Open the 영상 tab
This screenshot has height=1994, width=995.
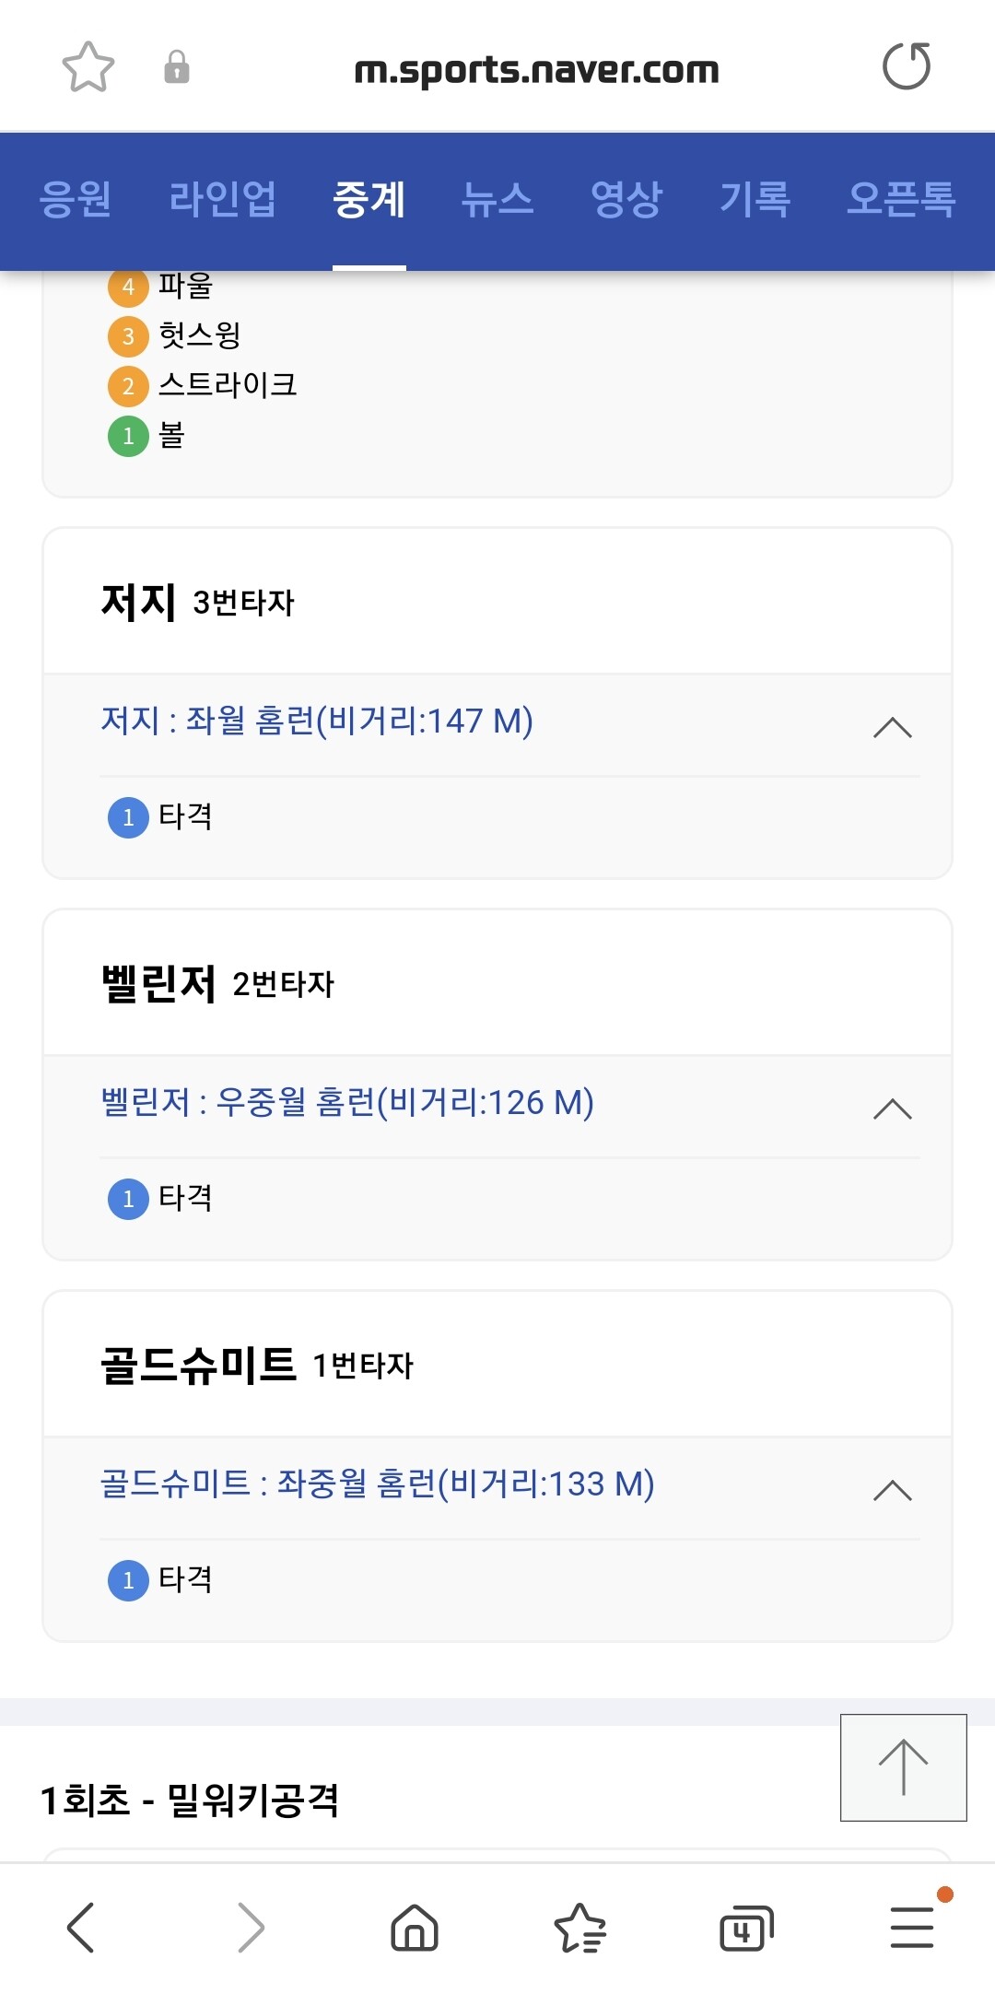626,199
